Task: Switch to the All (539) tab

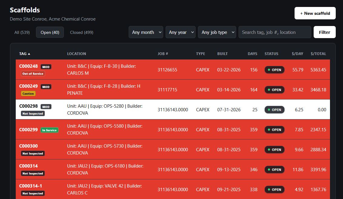Action: coord(22,32)
